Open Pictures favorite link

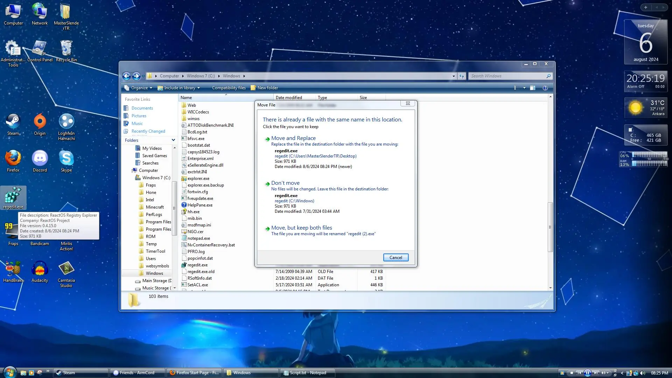coord(139,116)
